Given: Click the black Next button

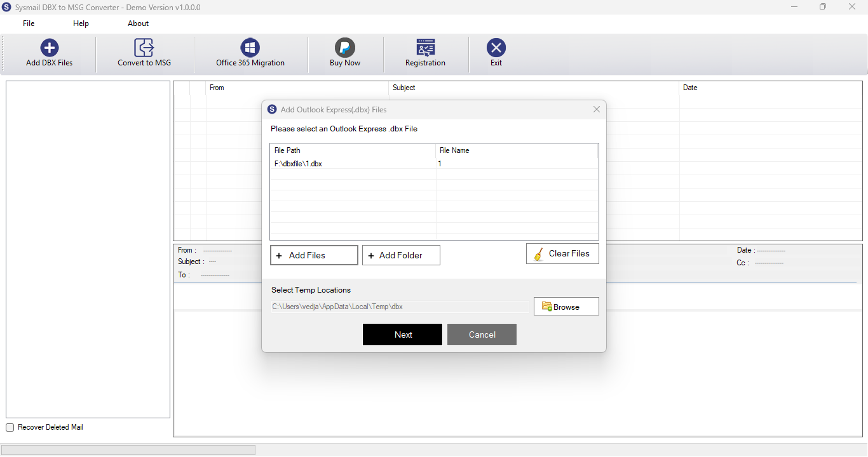Looking at the screenshot, I should 402,334.
